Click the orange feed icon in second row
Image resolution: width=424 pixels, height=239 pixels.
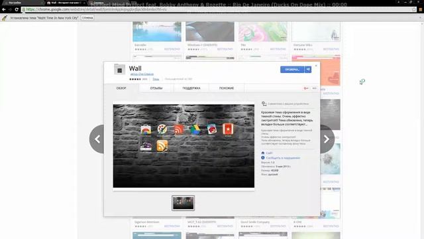point(162,146)
